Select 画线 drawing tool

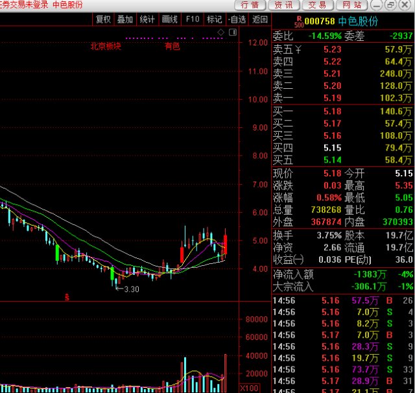(170, 19)
